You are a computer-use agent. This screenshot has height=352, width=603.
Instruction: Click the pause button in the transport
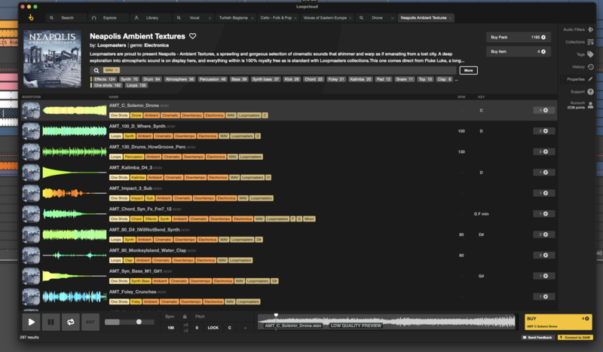(x=51, y=322)
